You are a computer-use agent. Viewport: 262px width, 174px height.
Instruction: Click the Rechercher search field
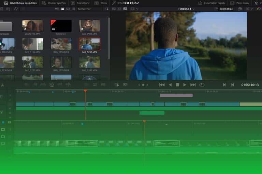(90, 9)
